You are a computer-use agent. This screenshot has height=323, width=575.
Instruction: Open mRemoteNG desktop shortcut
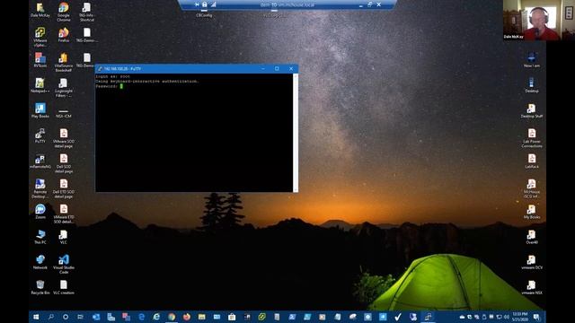point(40,161)
